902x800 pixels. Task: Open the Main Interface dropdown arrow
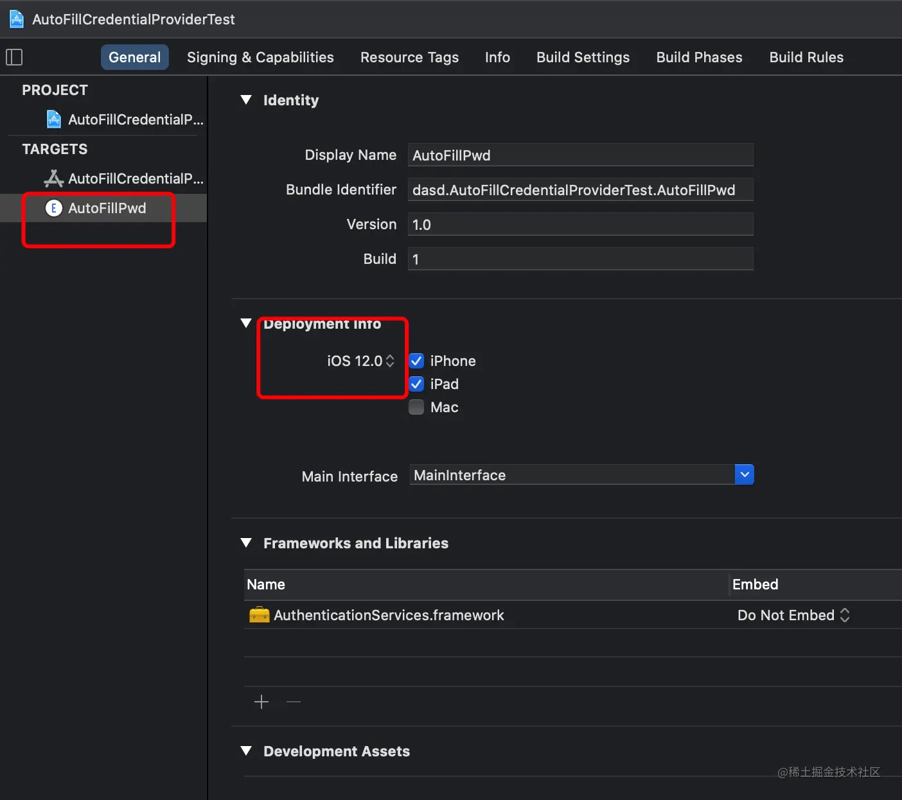coord(744,474)
